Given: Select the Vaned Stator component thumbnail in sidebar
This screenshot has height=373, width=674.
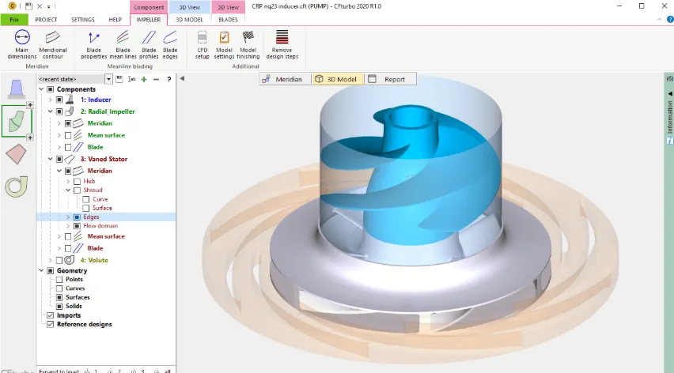Looking at the screenshot, I should (x=17, y=154).
